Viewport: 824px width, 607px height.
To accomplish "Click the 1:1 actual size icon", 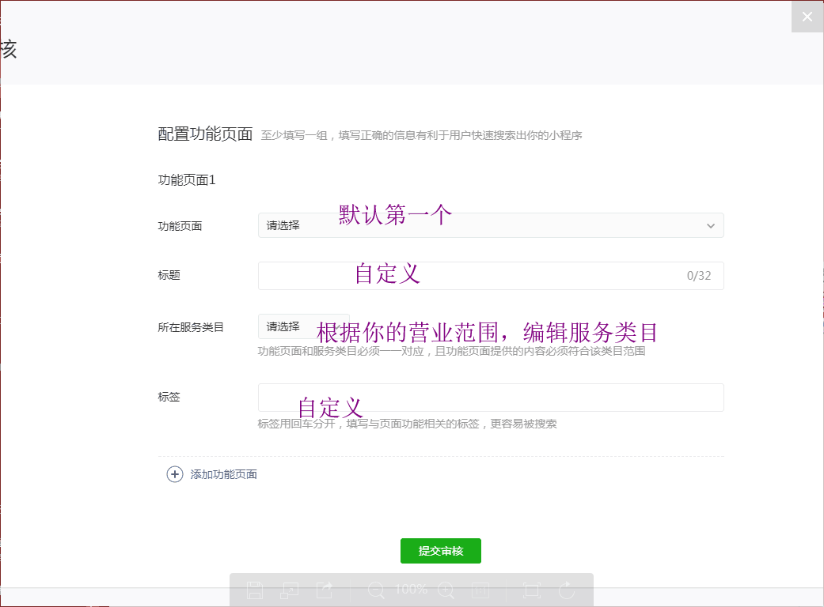I will point(480,590).
